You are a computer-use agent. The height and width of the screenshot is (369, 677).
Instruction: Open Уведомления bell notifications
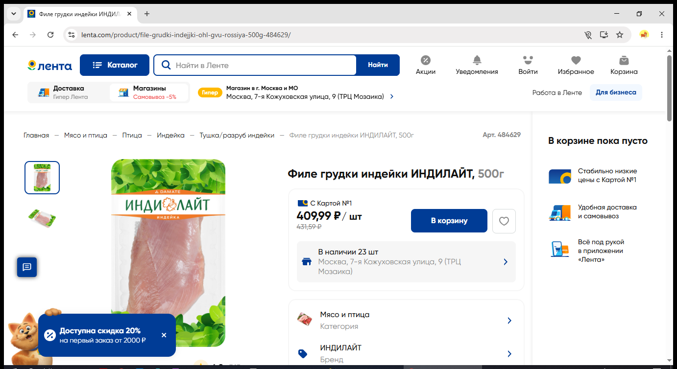coord(477,65)
